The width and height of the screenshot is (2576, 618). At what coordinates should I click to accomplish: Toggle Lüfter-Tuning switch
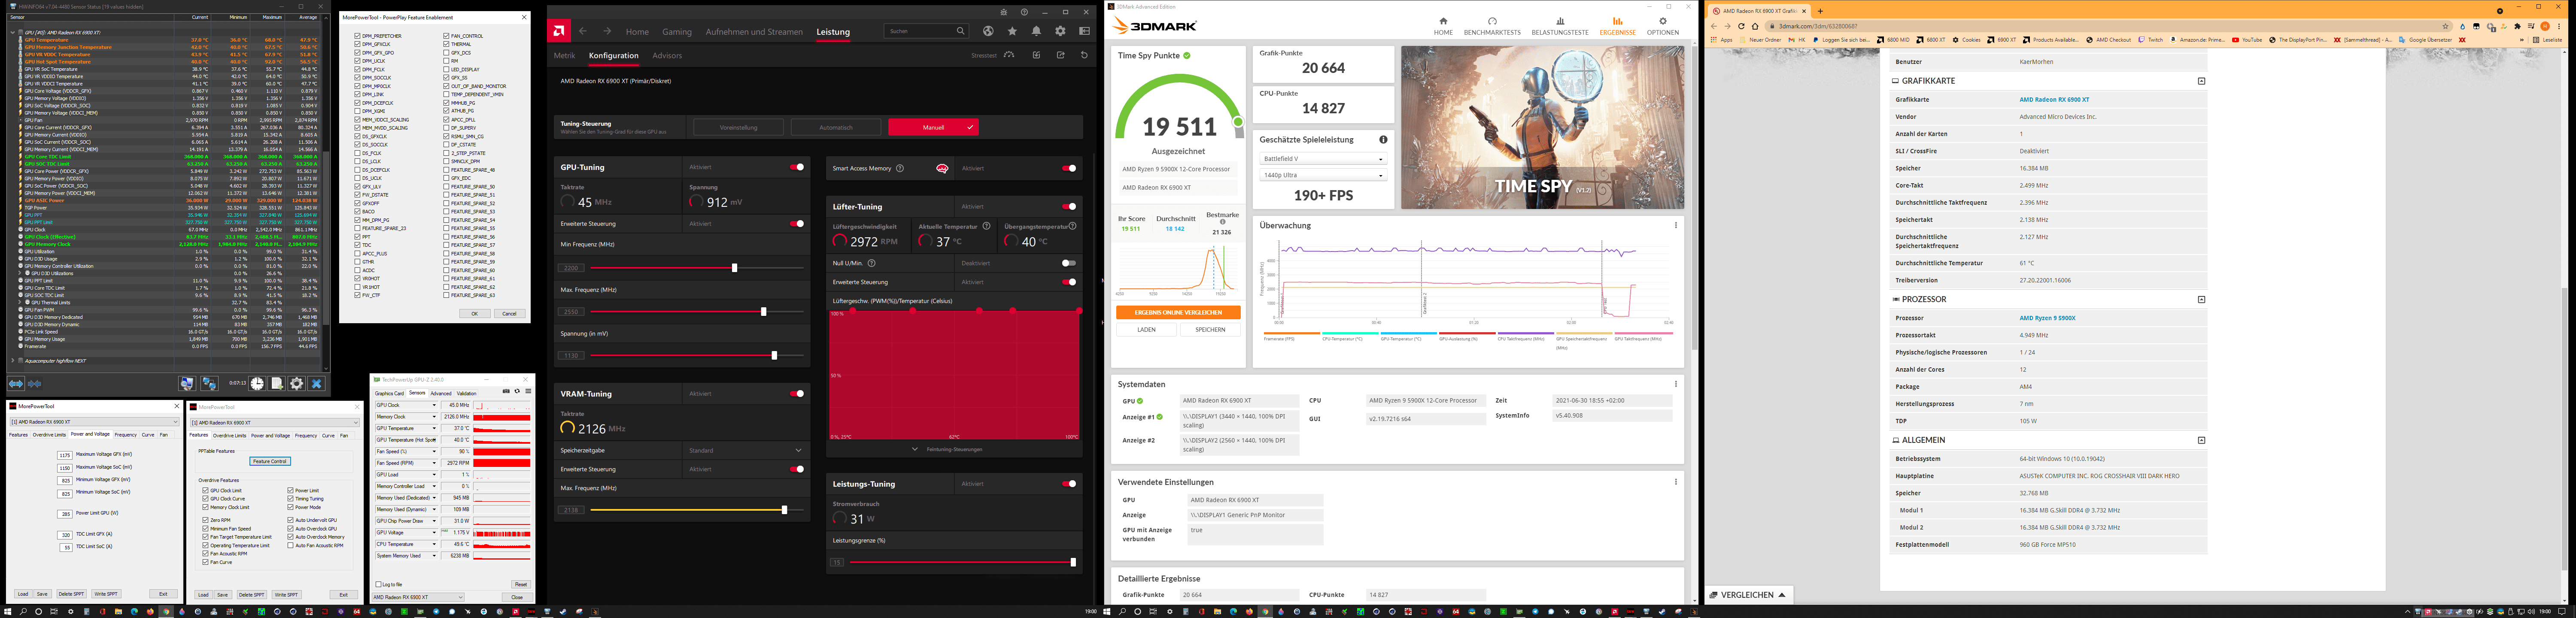click(1069, 206)
